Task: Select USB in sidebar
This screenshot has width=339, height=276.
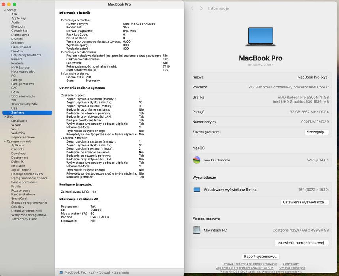Action: [14, 108]
